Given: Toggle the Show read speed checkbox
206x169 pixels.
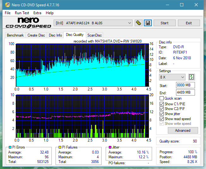Looking at the screenshot, I should tap(162, 119).
